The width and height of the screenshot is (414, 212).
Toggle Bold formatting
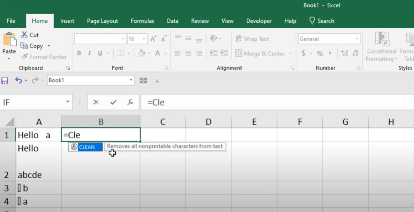click(x=79, y=53)
